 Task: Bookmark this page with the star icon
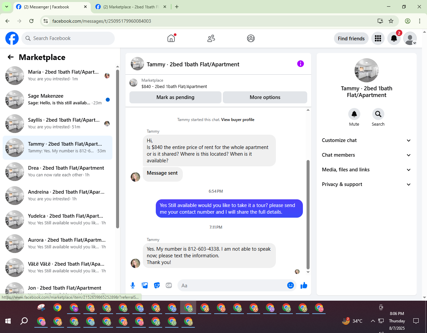click(391, 21)
